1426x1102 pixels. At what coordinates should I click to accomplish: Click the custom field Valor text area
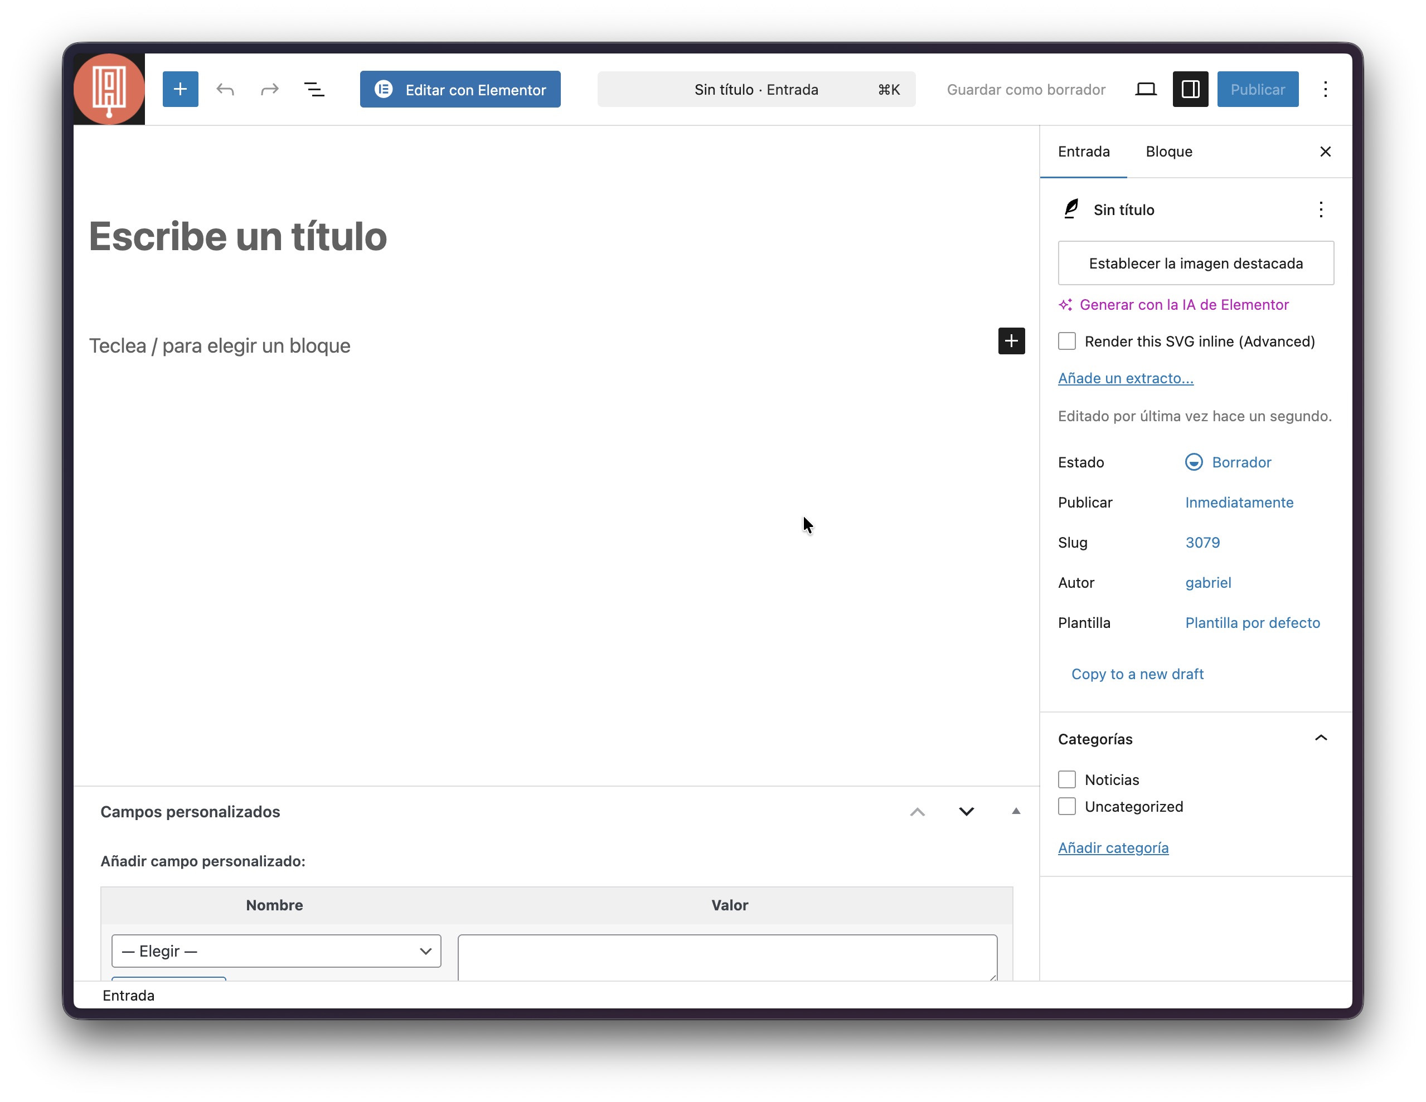tap(727, 957)
